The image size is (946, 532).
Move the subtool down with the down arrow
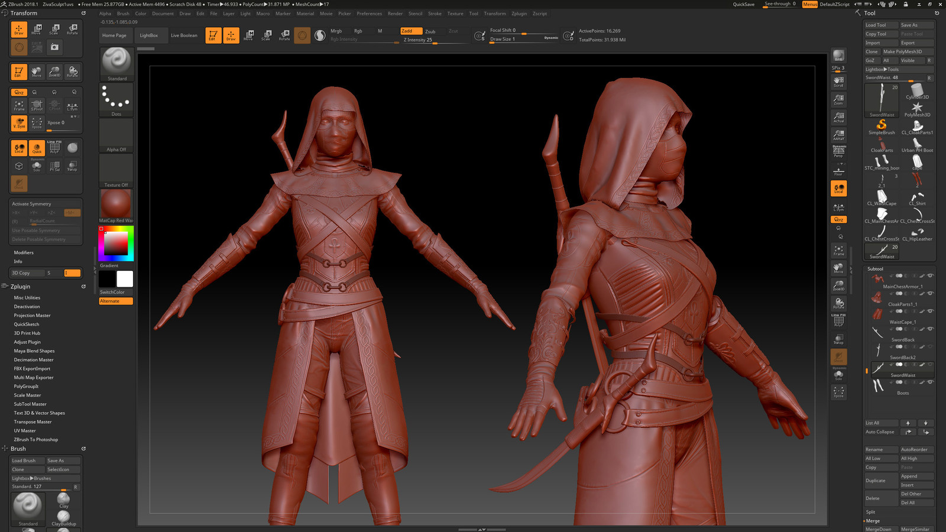tap(925, 423)
